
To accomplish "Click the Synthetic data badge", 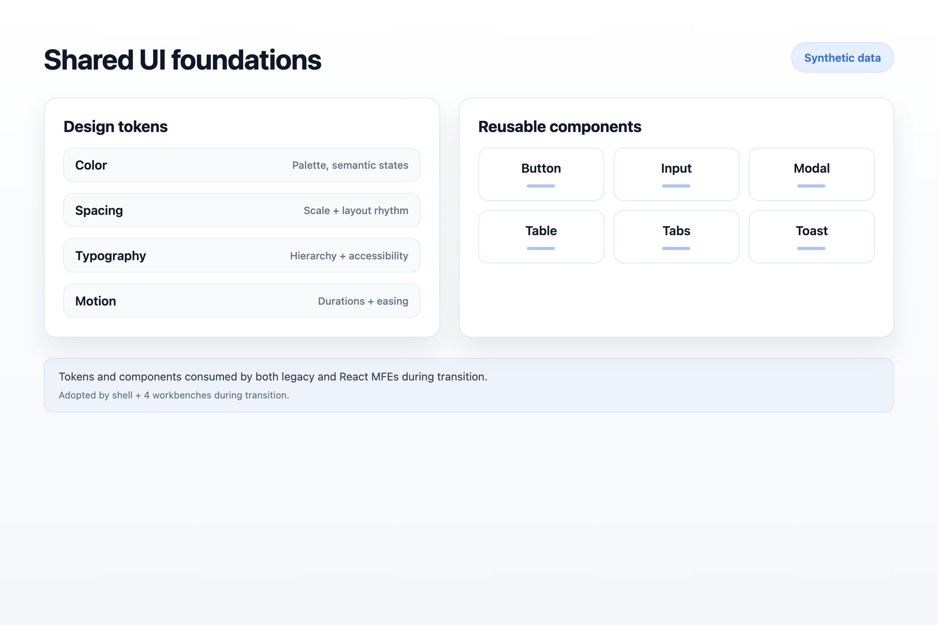I will pos(842,57).
